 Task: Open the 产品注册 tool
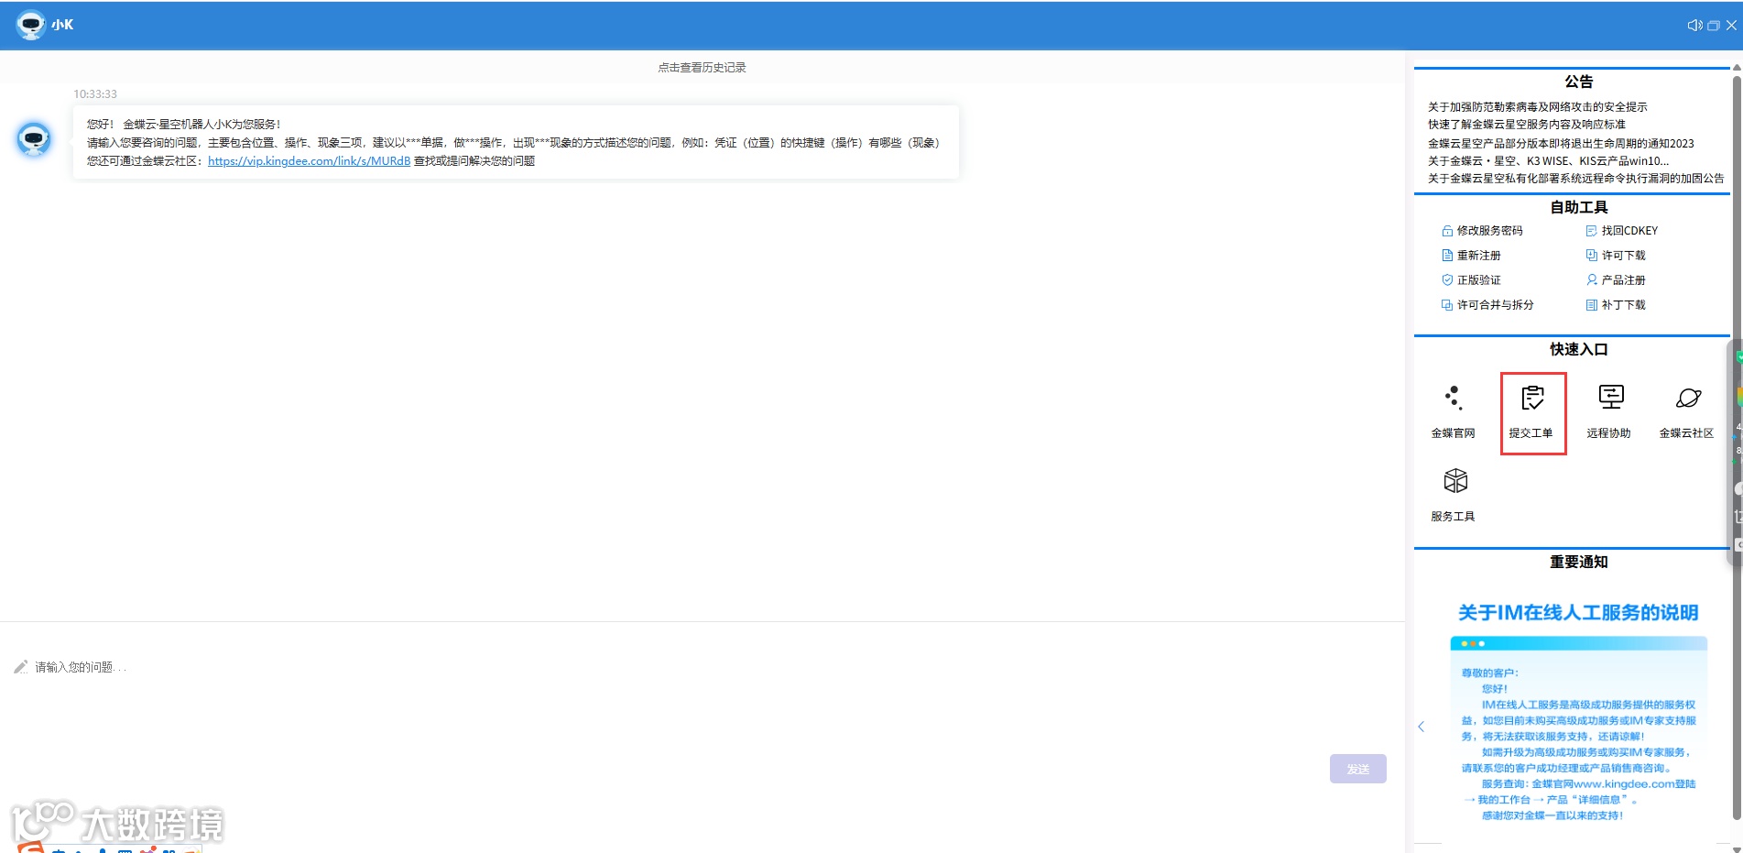(x=1616, y=280)
